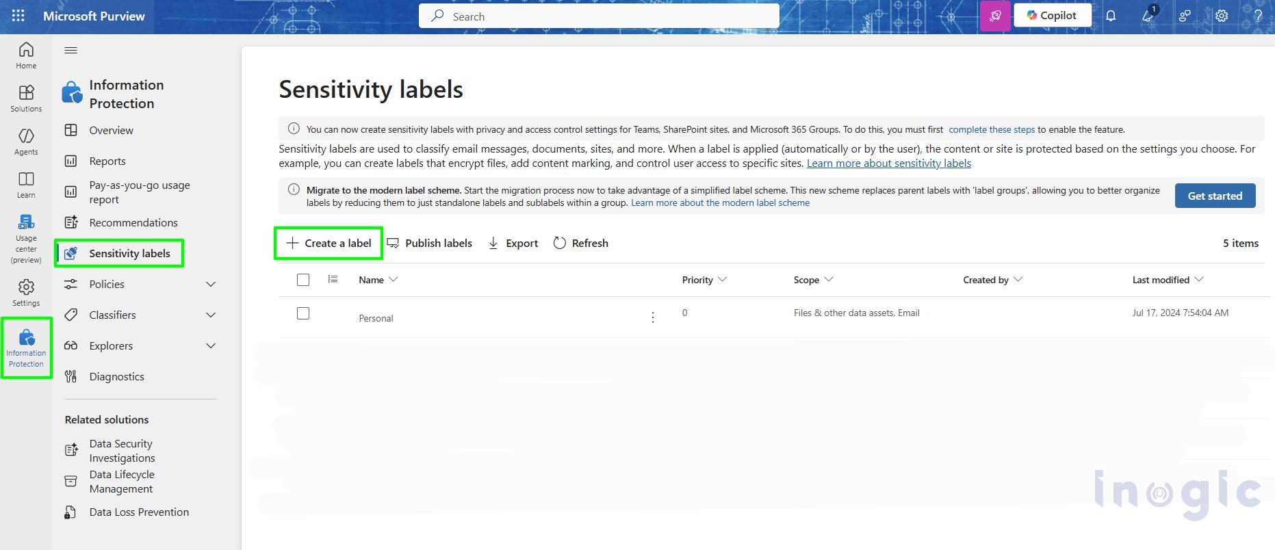The image size is (1275, 550).
Task: Open Diagnostics page
Action: click(116, 376)
